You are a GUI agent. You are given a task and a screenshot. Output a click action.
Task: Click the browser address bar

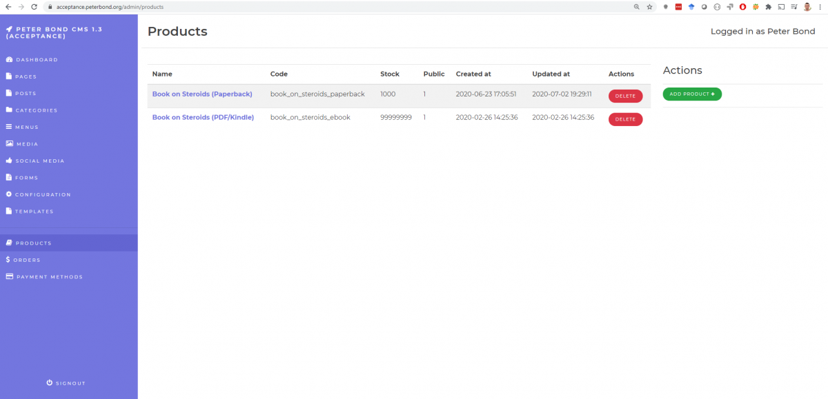pyautogui.click(x=345, y=7)
